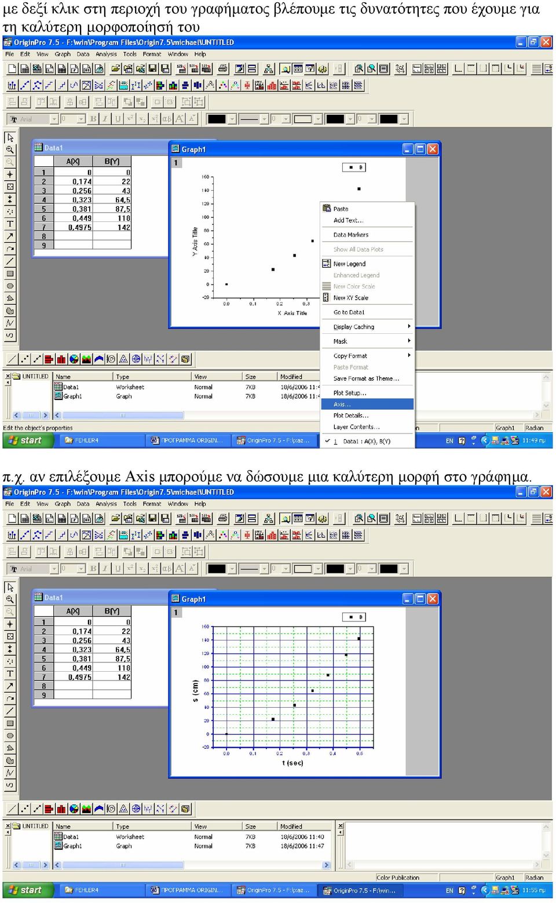Choose 'Axis...' in the context menu

[x=368, y=404]
